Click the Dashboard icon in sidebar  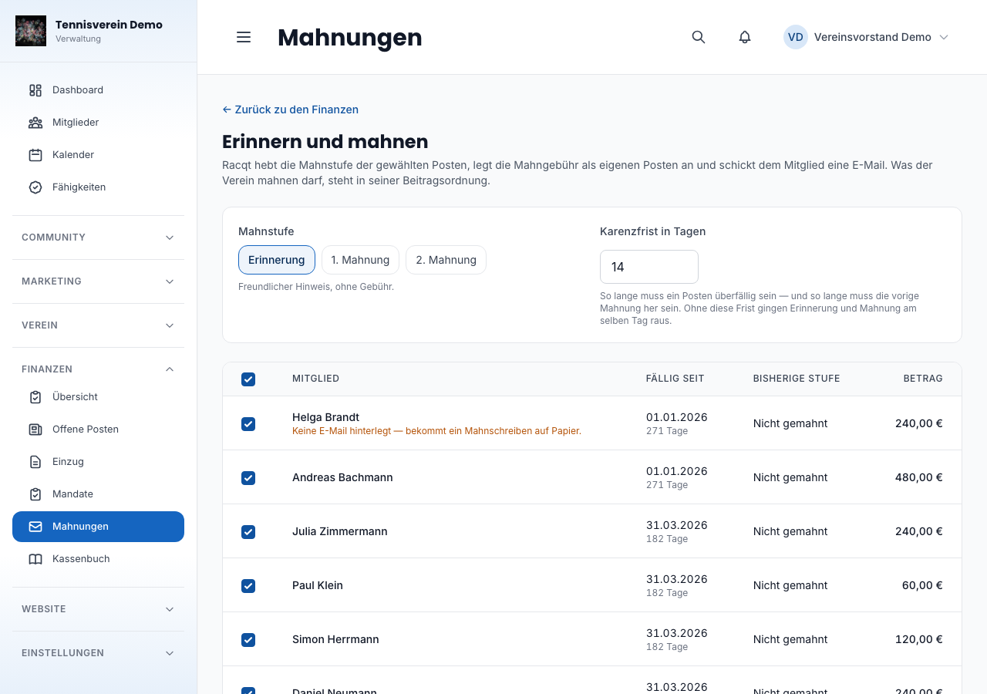[35, 90]
